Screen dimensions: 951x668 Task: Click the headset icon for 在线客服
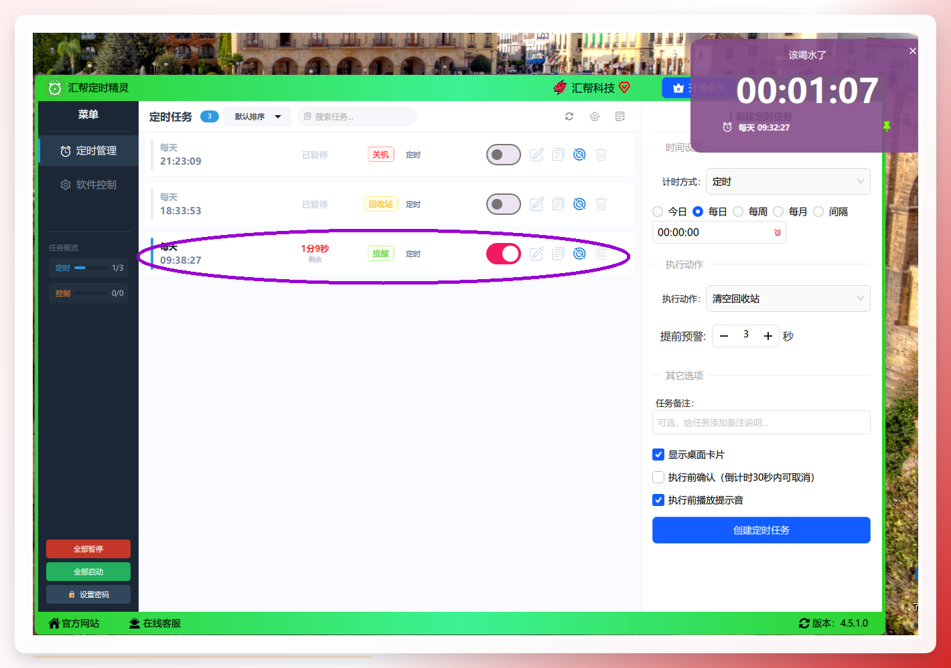coord(135,623)
